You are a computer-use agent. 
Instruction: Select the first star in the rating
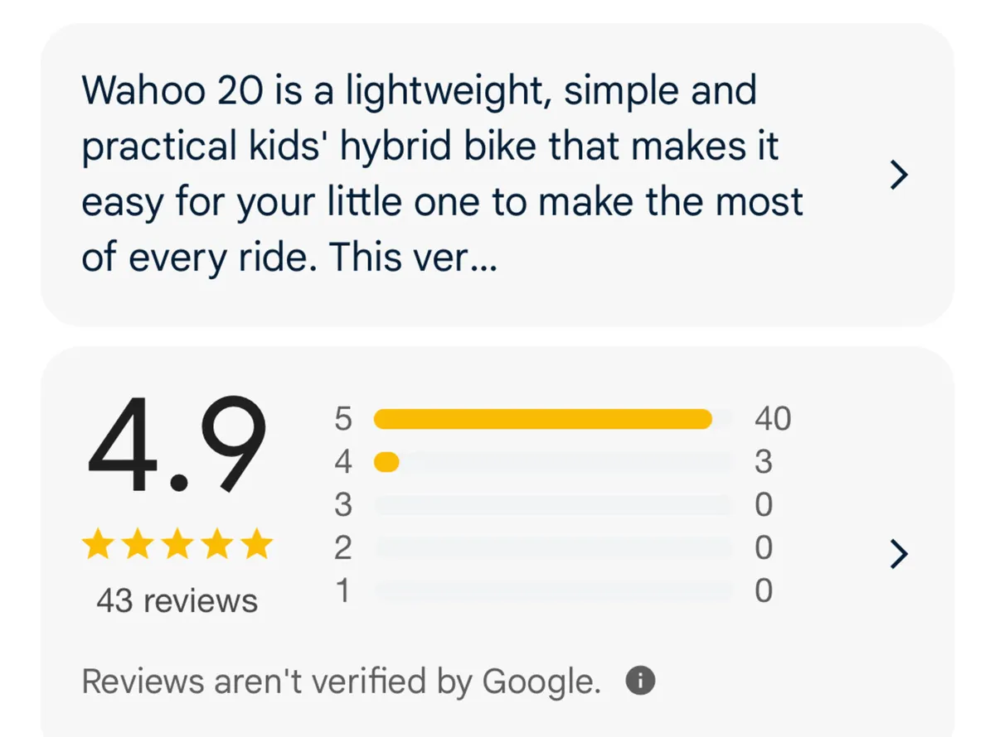tap(95, 544)
